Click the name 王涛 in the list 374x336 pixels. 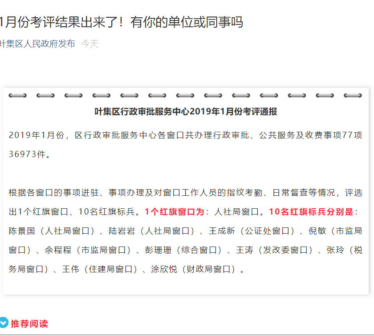tap(244, 250)
